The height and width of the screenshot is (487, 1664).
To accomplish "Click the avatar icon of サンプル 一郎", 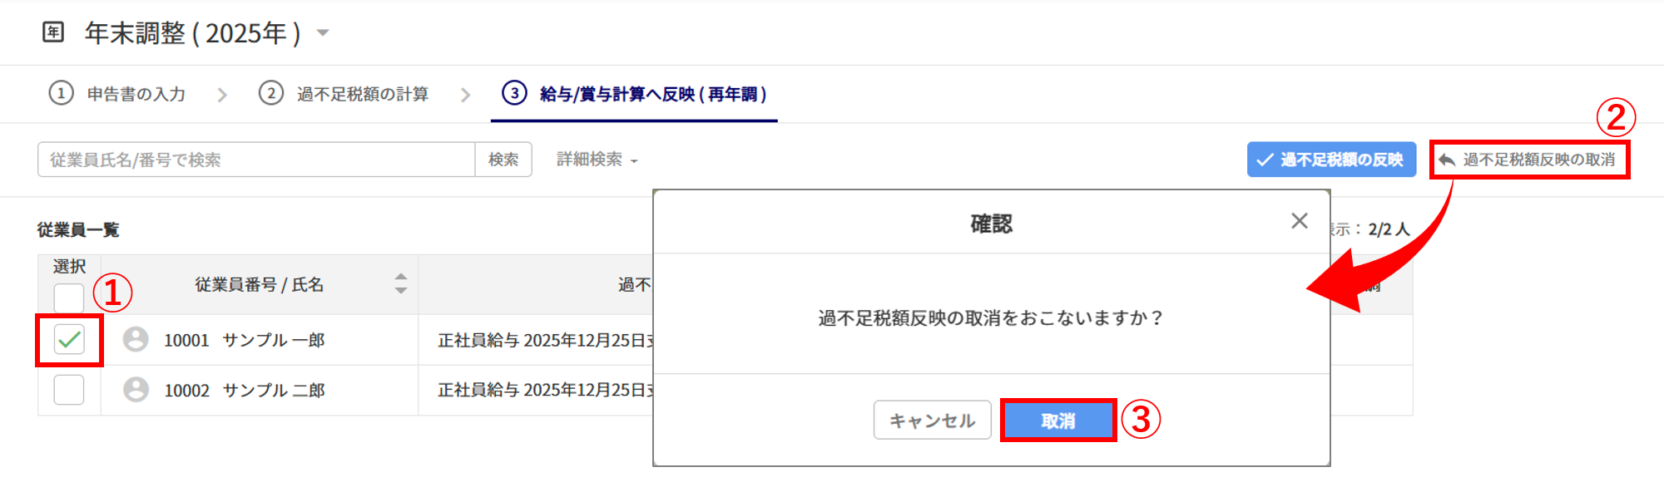I will (x=136, y=339).
